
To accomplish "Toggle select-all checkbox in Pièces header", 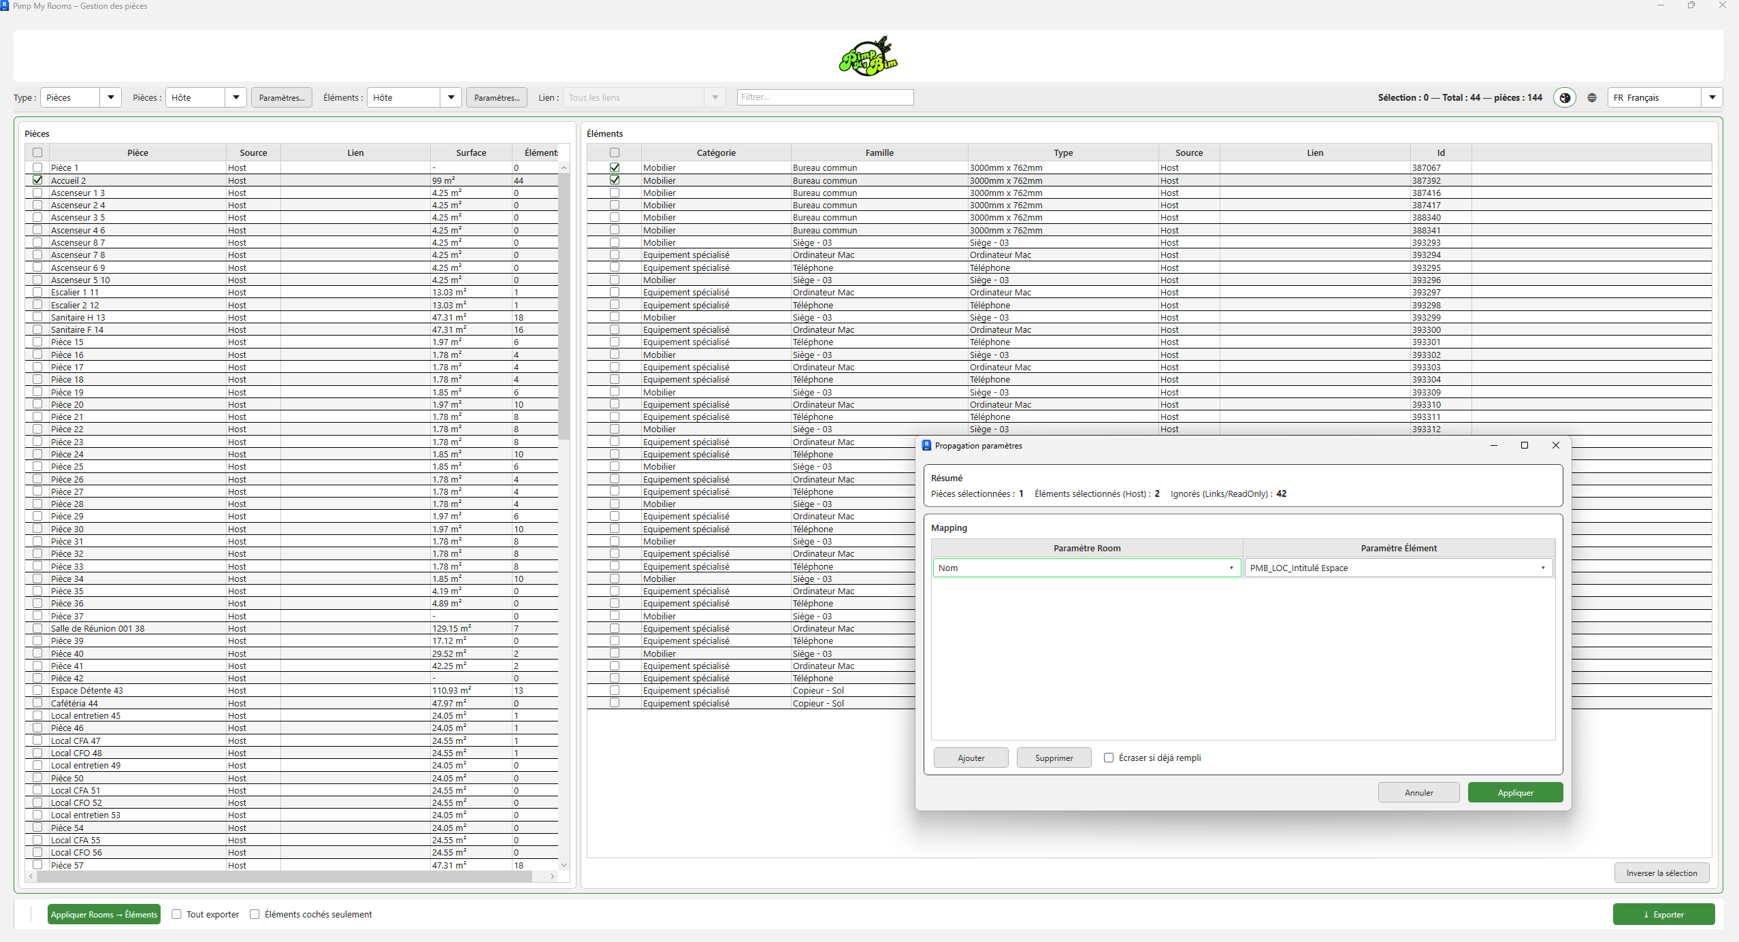I will [x=37, y=152].
